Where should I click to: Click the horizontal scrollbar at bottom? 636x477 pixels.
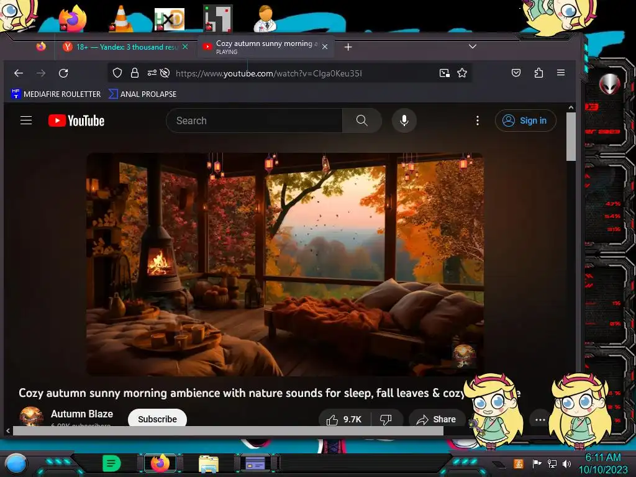tap(228, 431)
